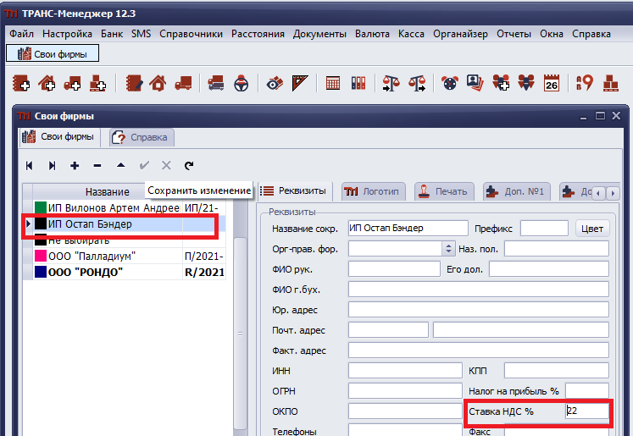Image resolution: width=633 pixels, height=436 pixels.
Task: Click the calendar icon showing 26
Action: [x=552, y=83]
